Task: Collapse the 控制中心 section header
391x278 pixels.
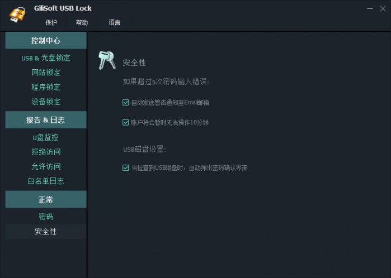Action: coord(46,40)
